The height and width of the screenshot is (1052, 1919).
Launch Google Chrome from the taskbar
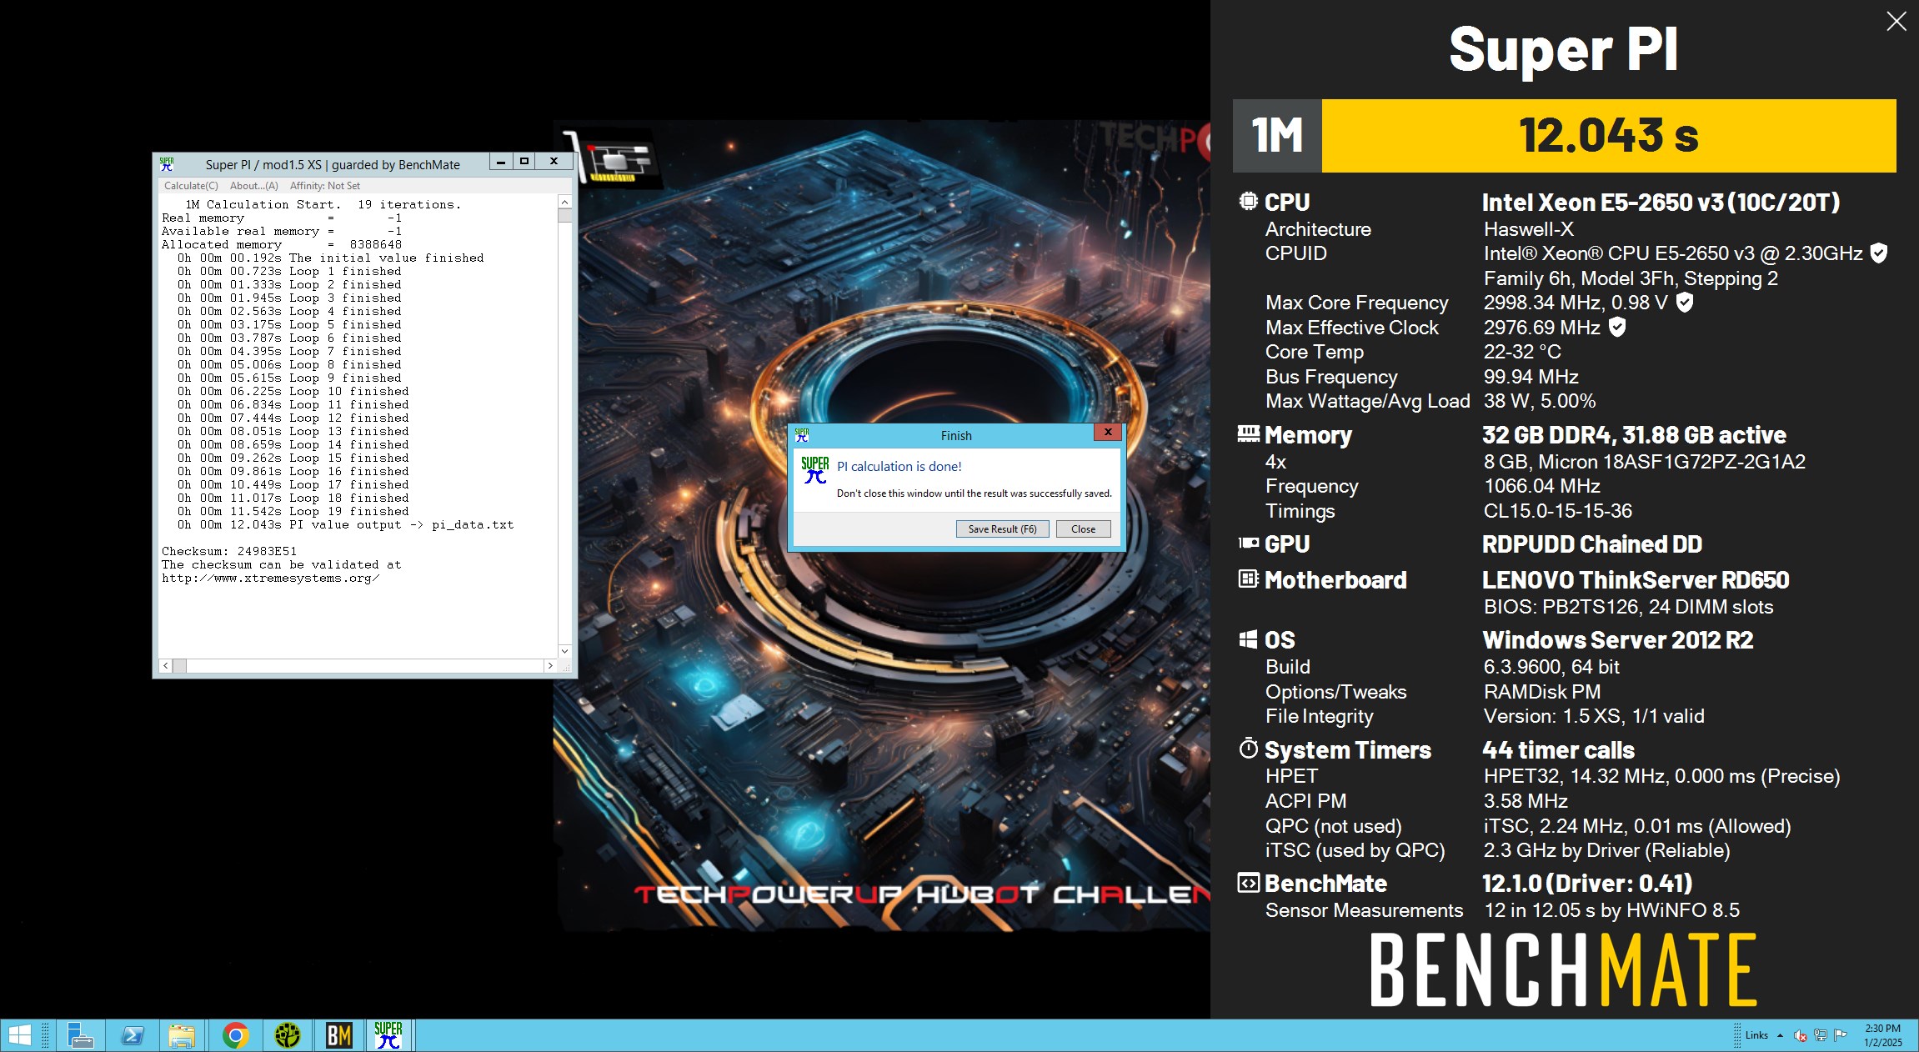(236, 1035)
